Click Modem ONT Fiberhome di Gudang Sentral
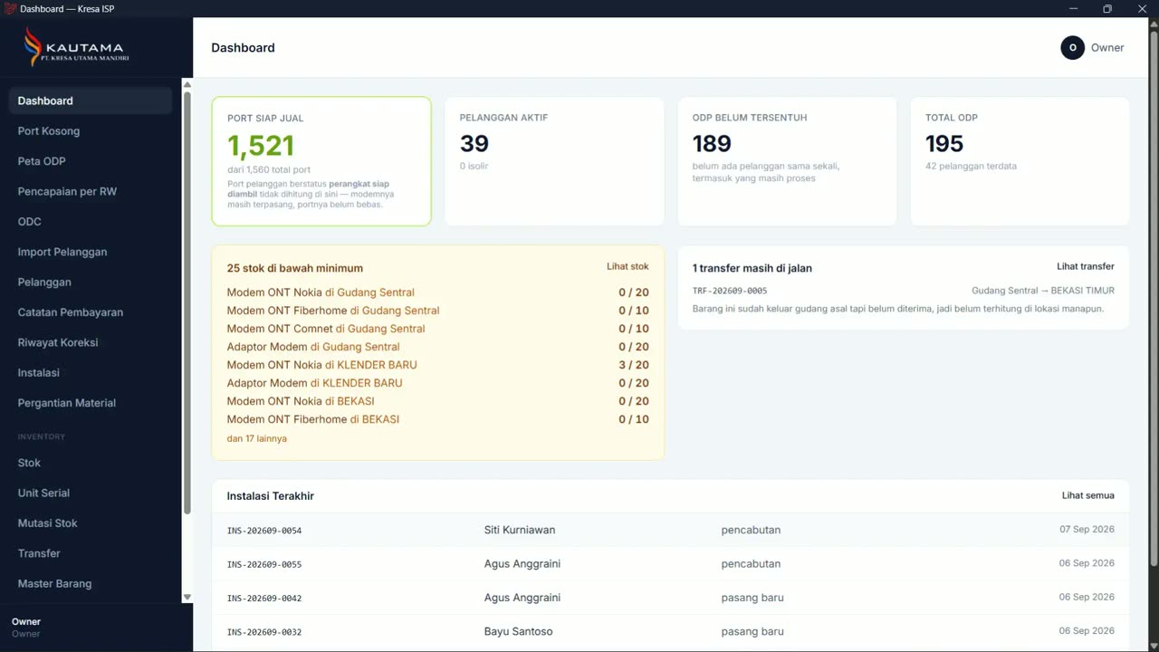 [333, 311]
